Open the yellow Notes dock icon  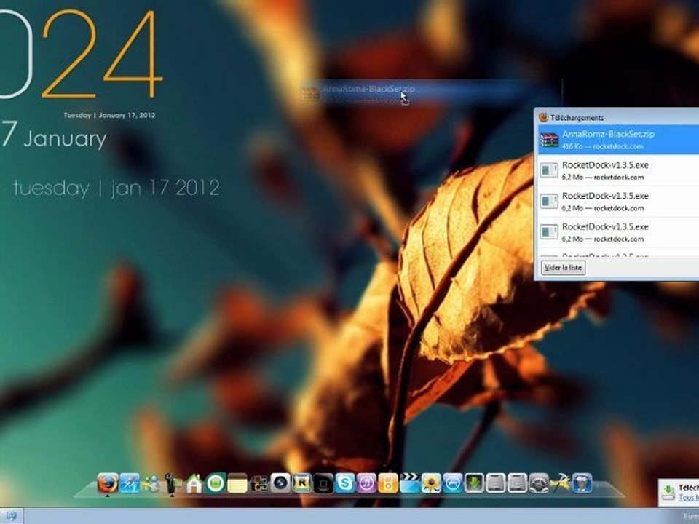tap(237, 484)
